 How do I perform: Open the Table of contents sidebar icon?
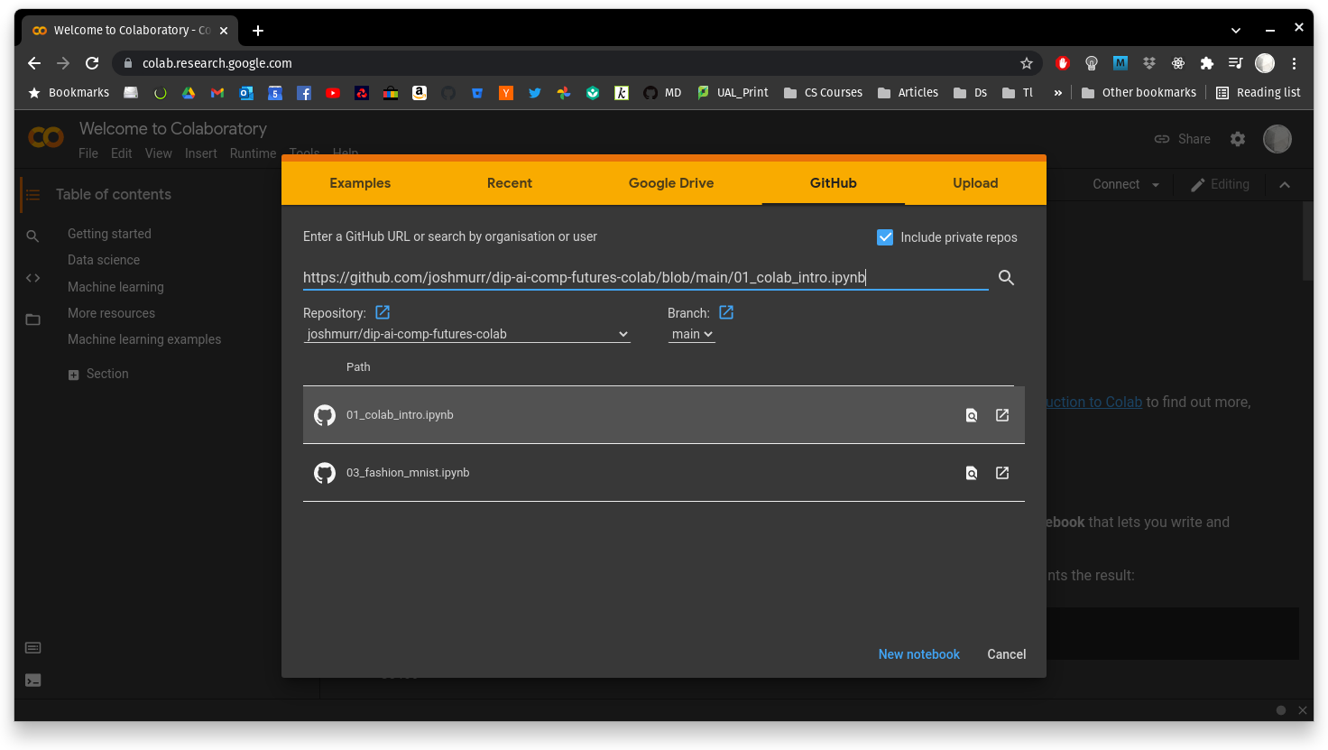[x=33, y=194]
